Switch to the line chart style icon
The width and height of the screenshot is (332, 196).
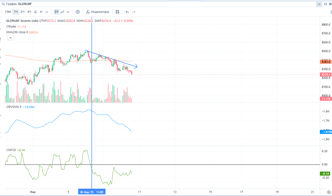pyautogui.click(x=62, y=12)
